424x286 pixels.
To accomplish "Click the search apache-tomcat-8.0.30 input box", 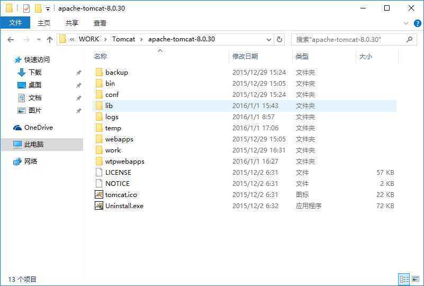I will (349, 40).
